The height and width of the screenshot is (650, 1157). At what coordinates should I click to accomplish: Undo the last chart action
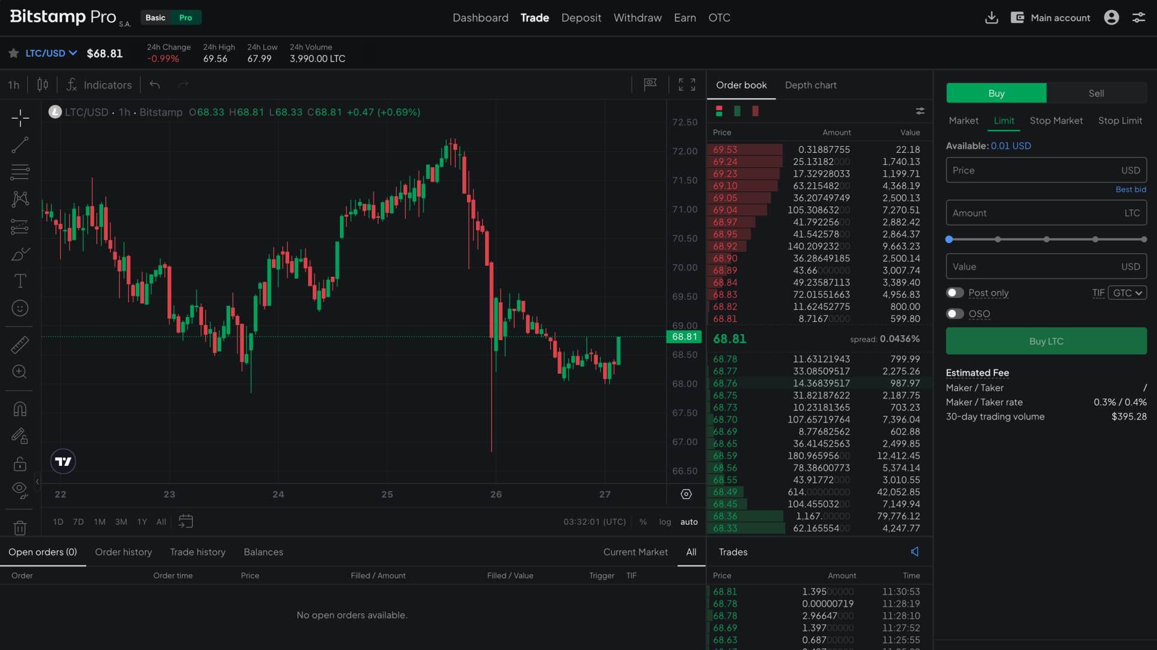click(155, 85)
